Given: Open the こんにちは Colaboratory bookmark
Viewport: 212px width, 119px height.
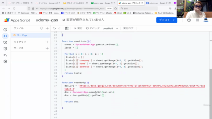Looking at the screenshot, I should click(164, 13).
